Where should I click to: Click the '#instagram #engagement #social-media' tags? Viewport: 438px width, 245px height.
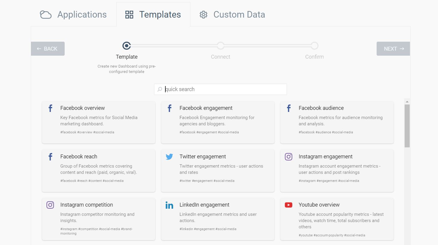(329, 181)
